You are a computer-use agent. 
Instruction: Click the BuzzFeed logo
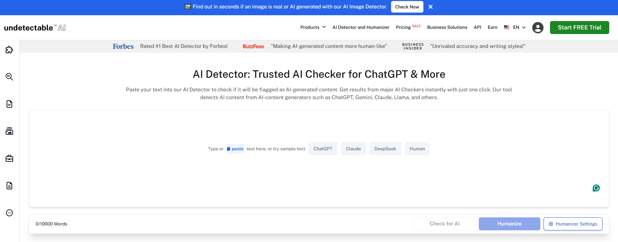(253, 46)
